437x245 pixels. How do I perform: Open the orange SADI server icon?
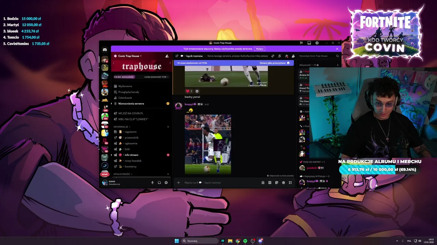(x=105, y=100)
